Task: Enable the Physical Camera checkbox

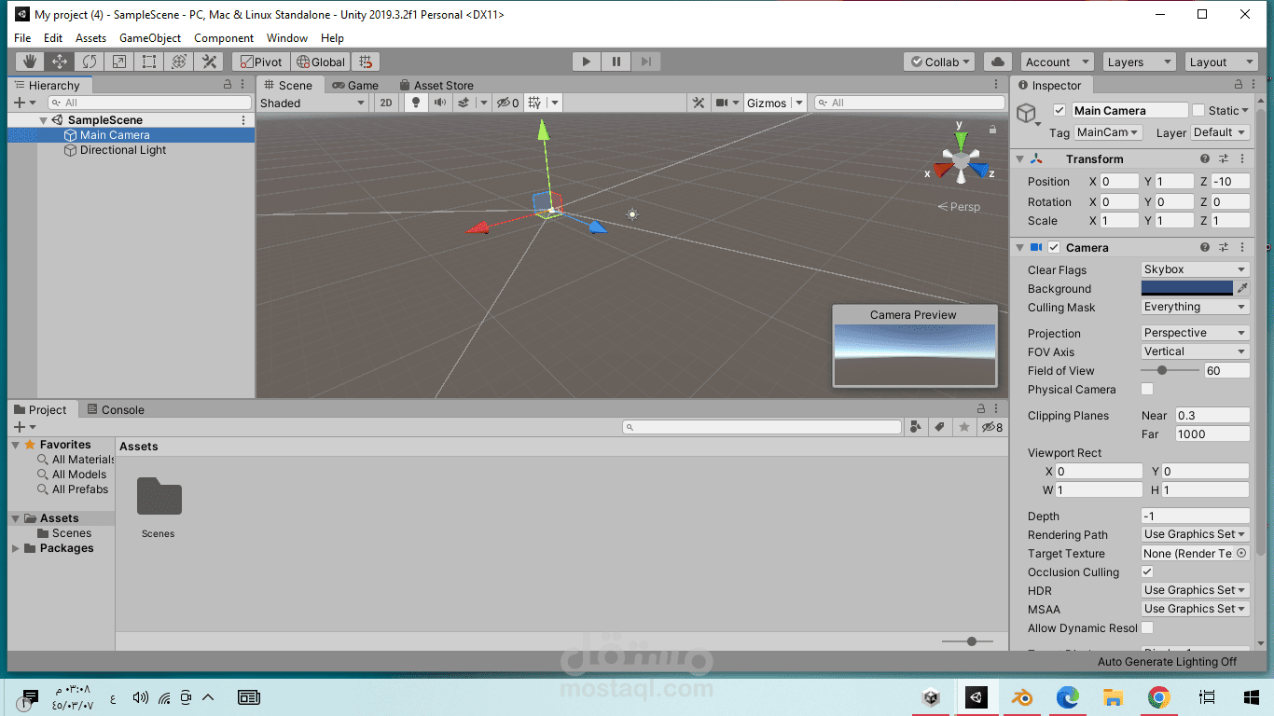Action: pyautogui.click(x=1147, y=389)
